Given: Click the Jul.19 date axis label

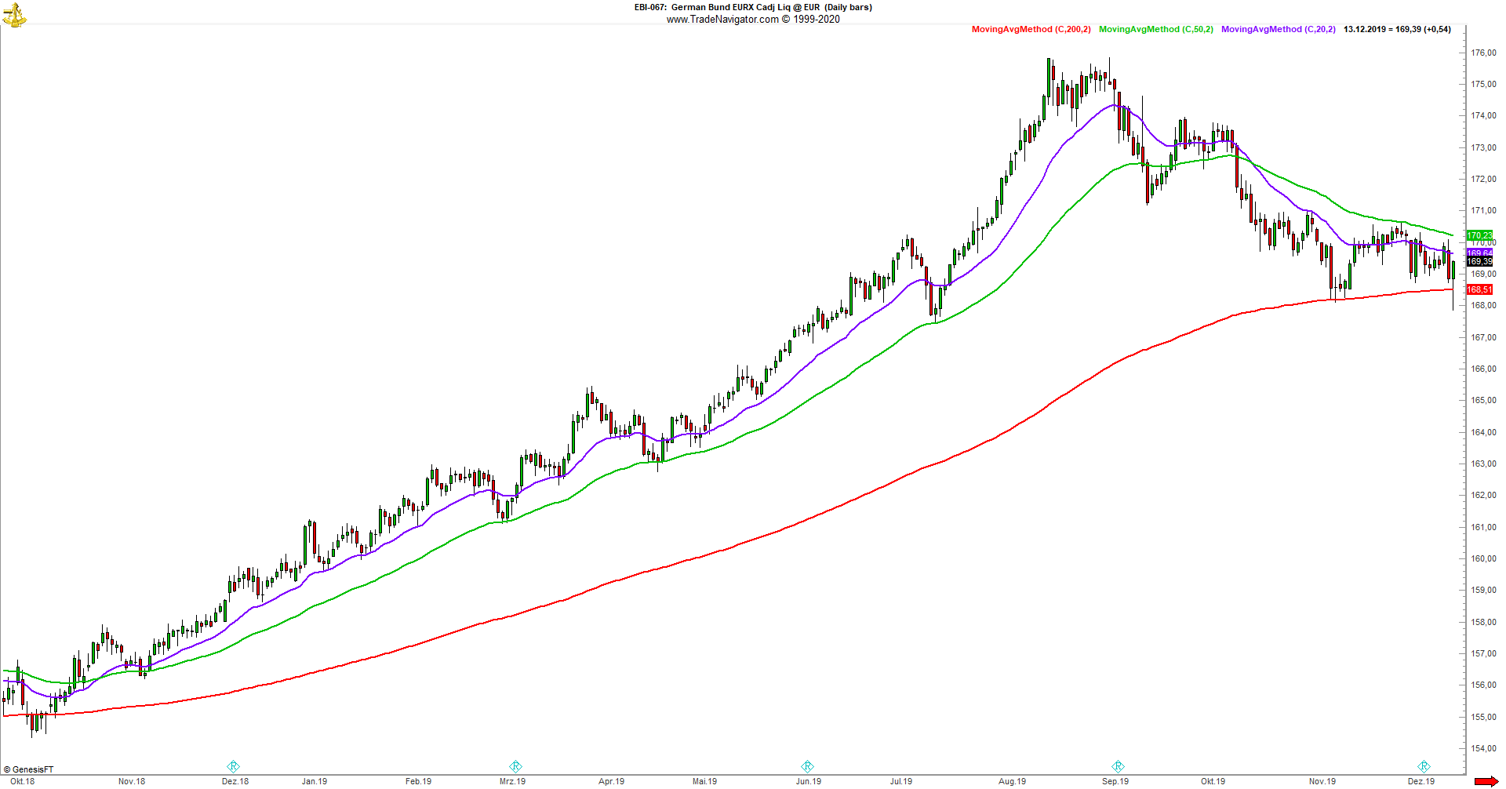Looking at the screenshot, I should coord(900,781).
